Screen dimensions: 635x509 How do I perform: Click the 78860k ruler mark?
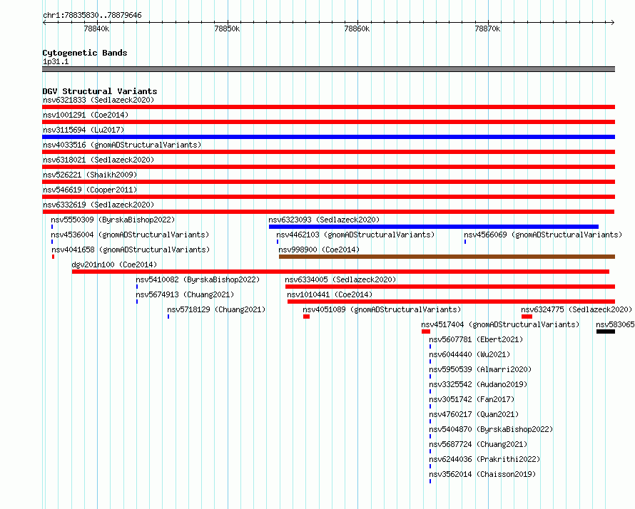pyautogui.click(x=357, y=29)
